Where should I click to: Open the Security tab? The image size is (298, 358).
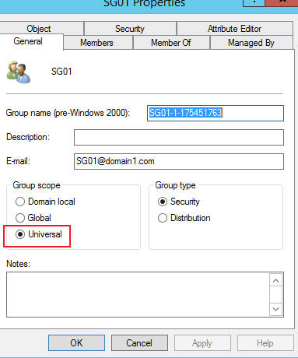[x=130, y=29]
